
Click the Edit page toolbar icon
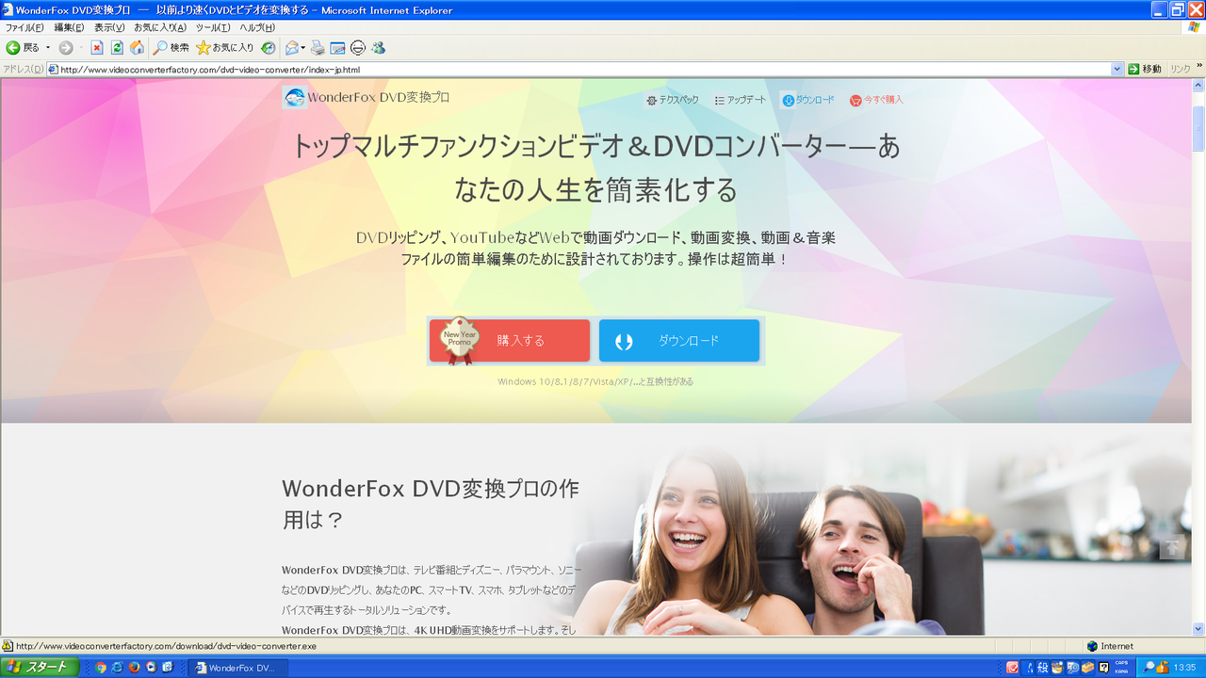point(337,47)
